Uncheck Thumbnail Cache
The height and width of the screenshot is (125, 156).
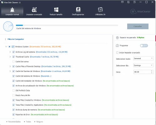coord(13,57)
